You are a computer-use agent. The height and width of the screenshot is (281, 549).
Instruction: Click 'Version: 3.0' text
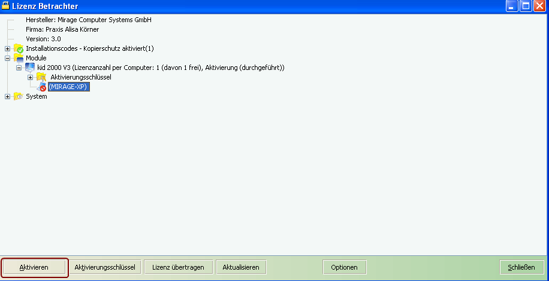43,39
